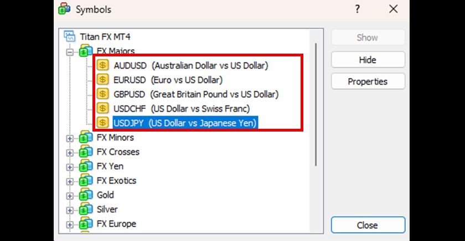Expand the FX Crosses group
Viewport: 465px width, 241px height.
tap(70, 153)
